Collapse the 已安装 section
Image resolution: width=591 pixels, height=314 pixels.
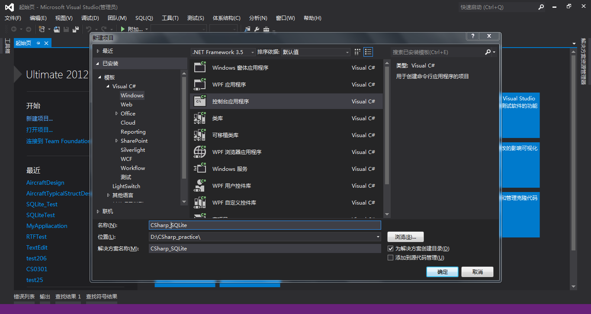point(98,64)
